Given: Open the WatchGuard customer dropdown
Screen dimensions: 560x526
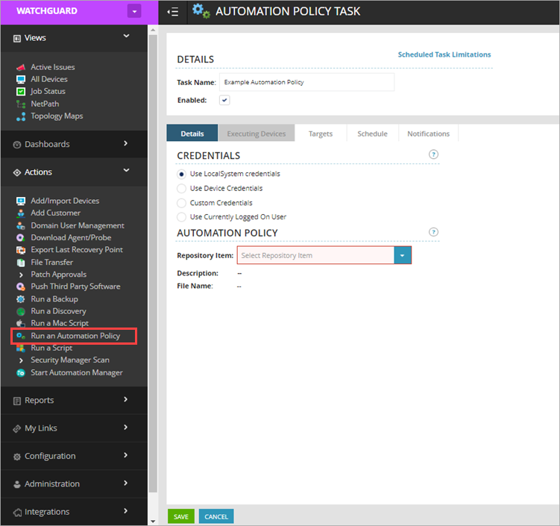Looking at the screenshot, I should click(134, 11).
